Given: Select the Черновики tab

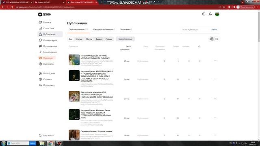Looking at the screenshot, I should point(126,30).
